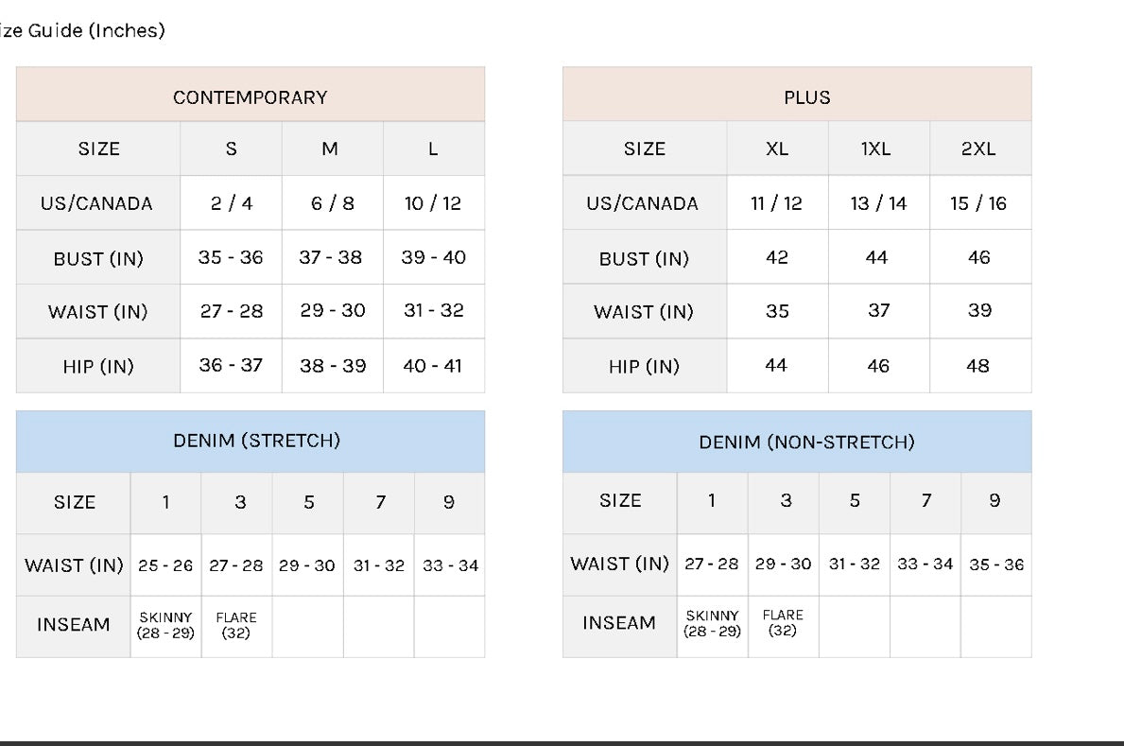This screenshot has height=746, width=1124.
Task: Select the DENIM (NON-STRETCH) header
Action: point(806,442)
